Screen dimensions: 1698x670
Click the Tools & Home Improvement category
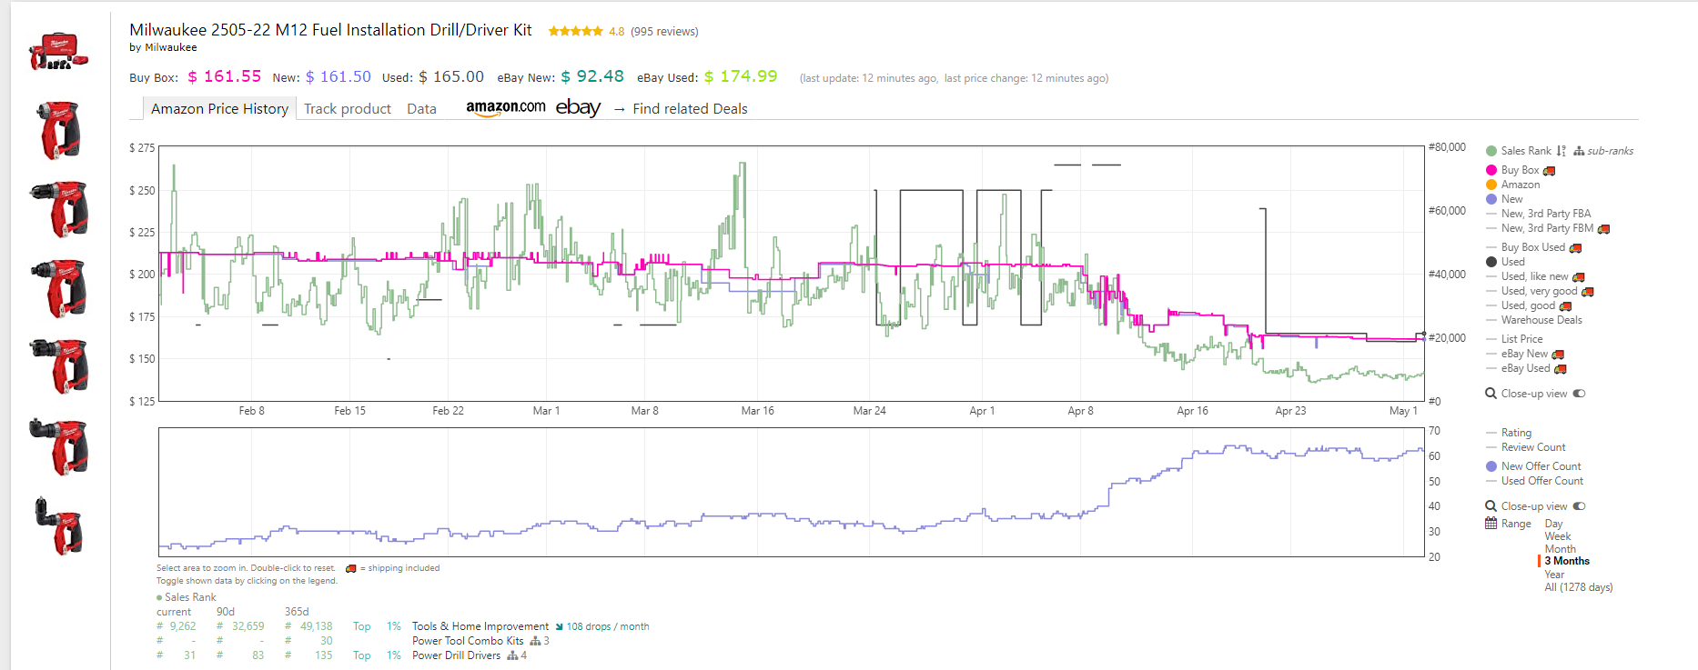480,626
